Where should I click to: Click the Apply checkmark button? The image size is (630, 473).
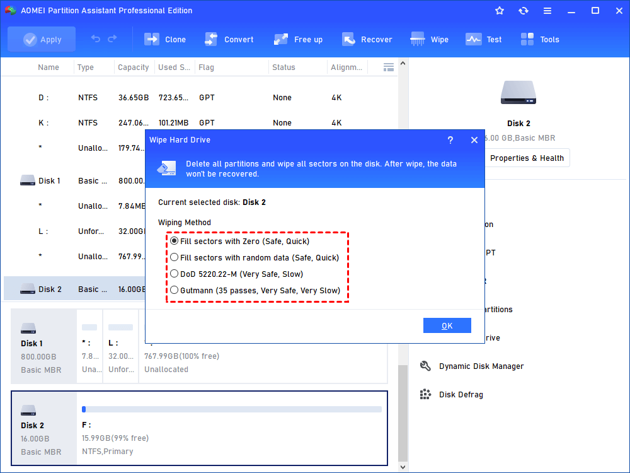42,39
